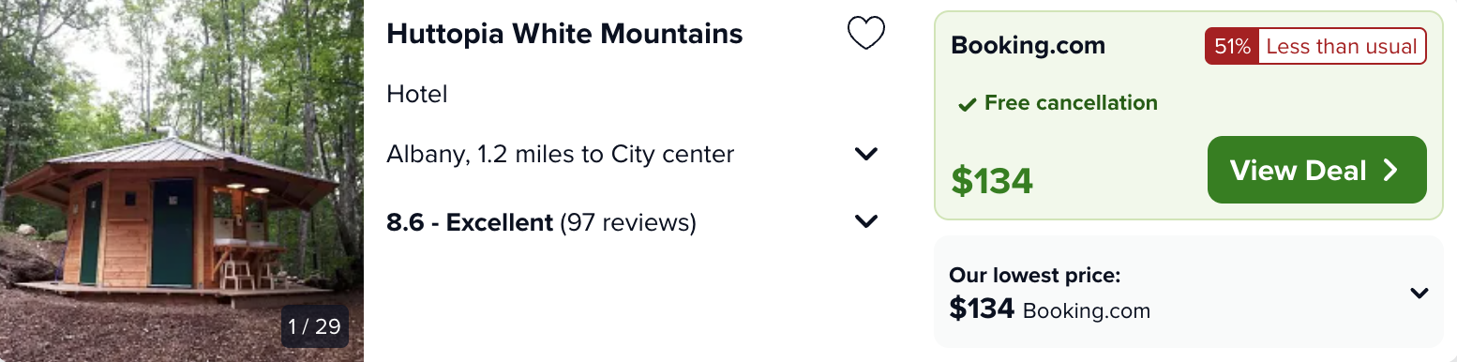
Task: Click the green View Deal button
Action: 1316,170
